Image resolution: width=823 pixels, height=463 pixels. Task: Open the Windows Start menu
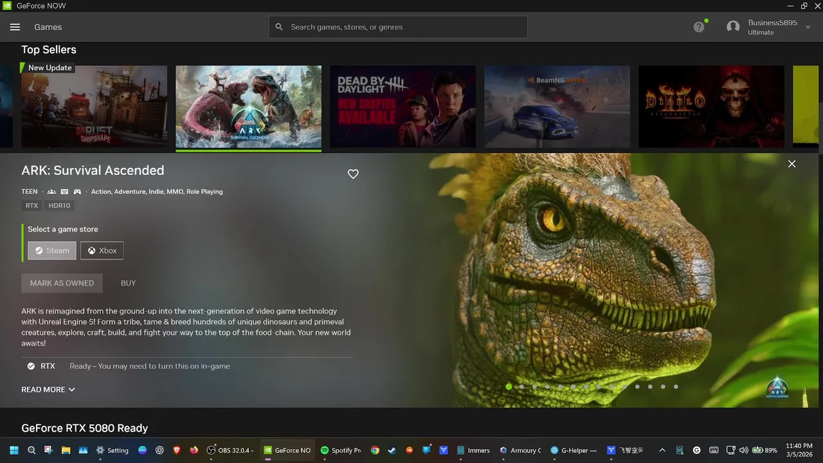(x=14, y=450)
